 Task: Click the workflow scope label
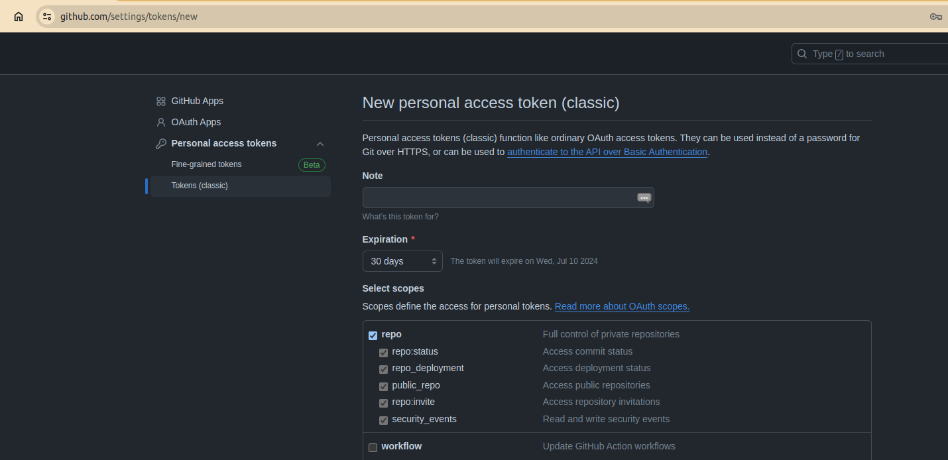point(402,446)
